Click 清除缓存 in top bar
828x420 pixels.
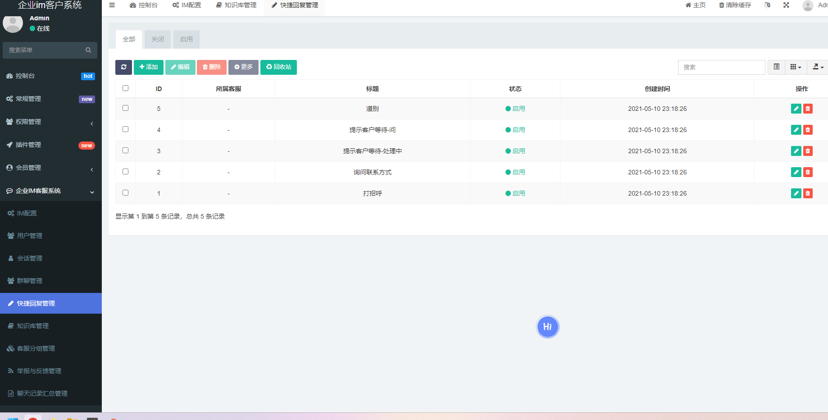[735, 5]
